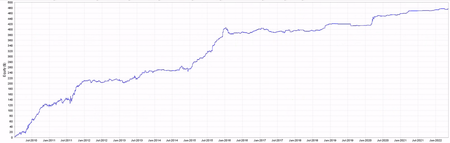Choose the 220 y-axis tick label
The height and width of the screenshot is (143, 450).
click(x=10, y=78)
